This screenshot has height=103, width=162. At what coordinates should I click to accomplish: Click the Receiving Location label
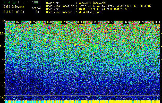[x=60, y=6]
